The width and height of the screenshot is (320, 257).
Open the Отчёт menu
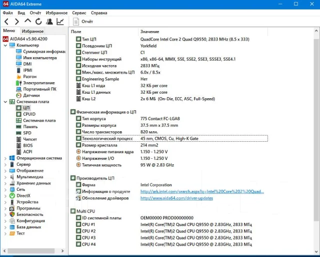(35, 13)
